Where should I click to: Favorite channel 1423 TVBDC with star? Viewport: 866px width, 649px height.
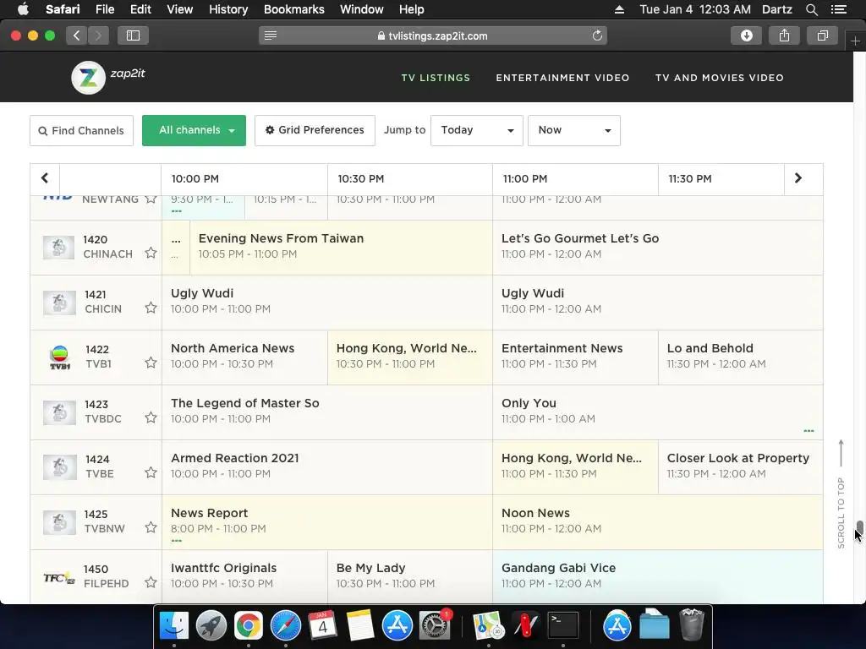pyautogui.click(x=151, y=417)
